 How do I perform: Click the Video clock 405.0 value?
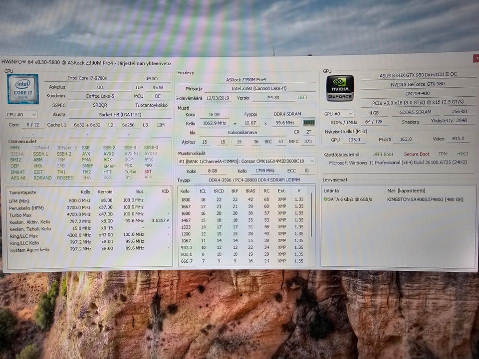(458, 139)
